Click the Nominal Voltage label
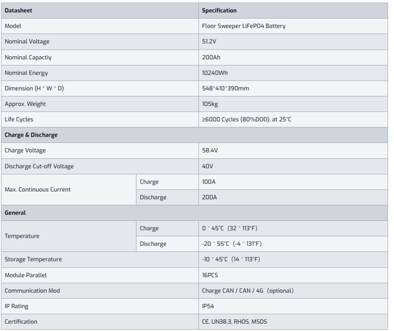This screenshot has height=331, width=394. tap(27, 42)
